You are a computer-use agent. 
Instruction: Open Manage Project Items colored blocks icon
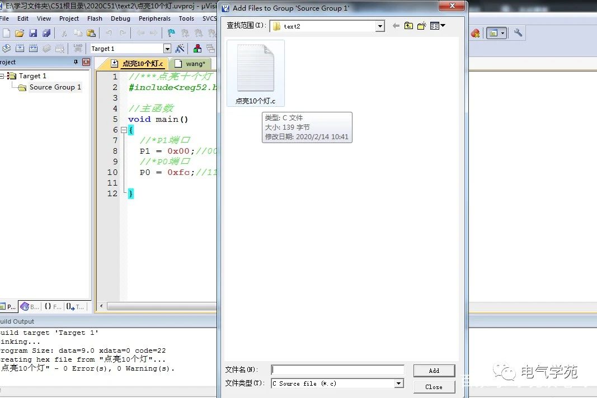point(197,48)
